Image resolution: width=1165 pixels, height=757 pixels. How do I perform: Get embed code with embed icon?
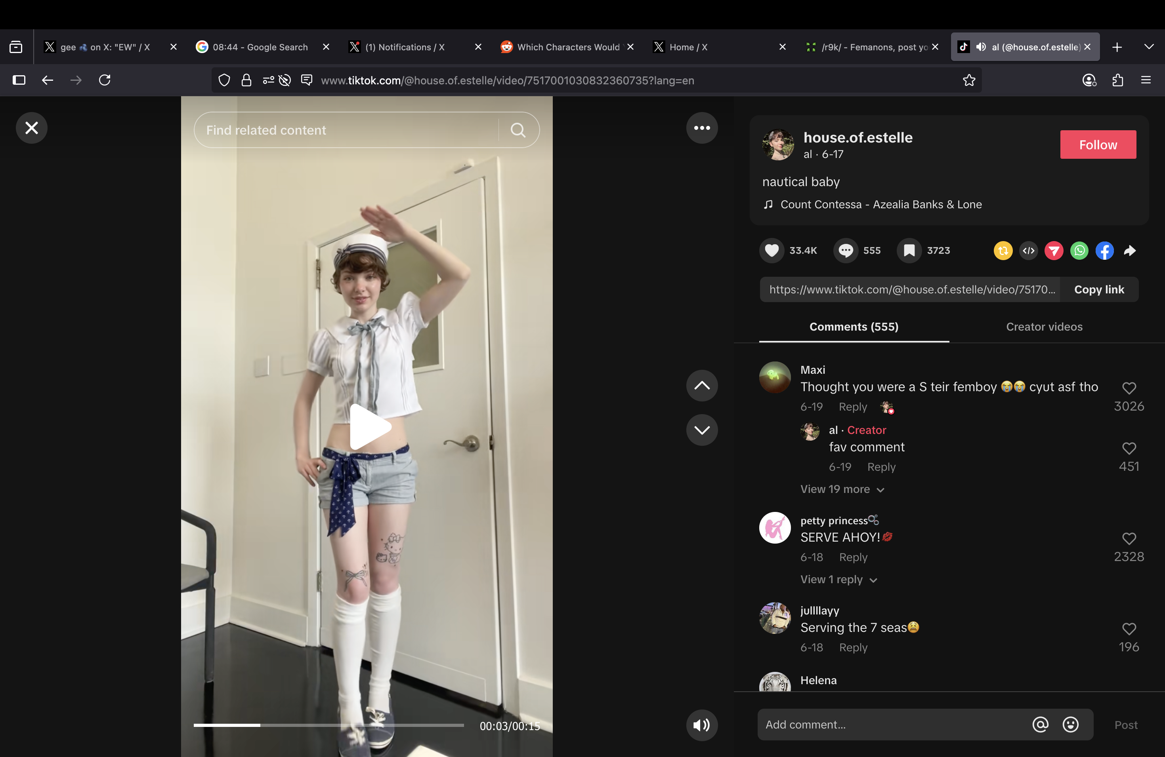[1028, 251]
